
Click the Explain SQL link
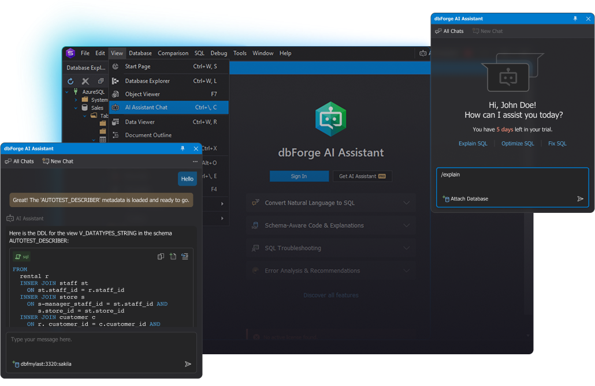473,144
